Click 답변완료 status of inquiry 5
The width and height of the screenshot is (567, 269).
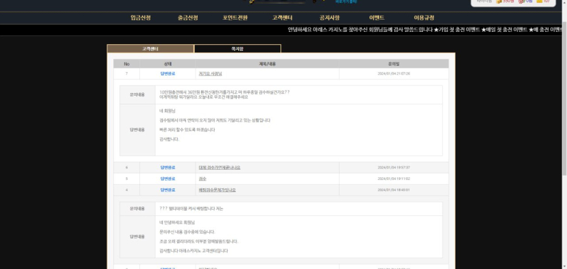[x=168, y=179]
